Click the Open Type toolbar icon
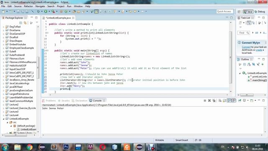This screenshot has width=268, height=151. point(74,11)
